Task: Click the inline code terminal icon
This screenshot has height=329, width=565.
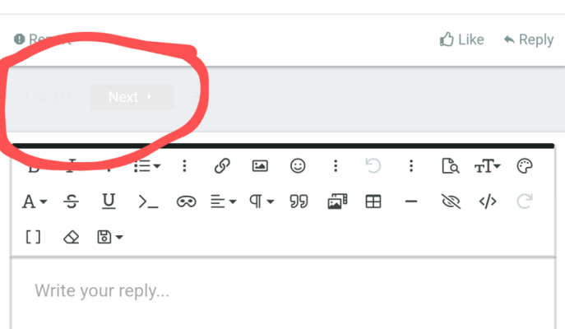Action: [x=148, y=202]
